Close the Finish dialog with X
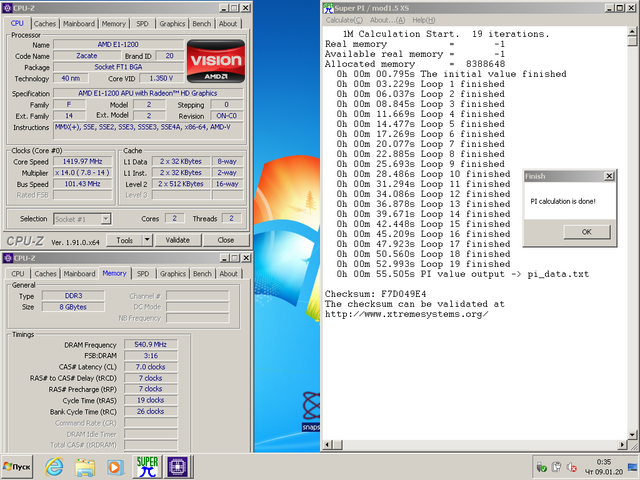This screenshot has width=640, height=480. [609, 176]
